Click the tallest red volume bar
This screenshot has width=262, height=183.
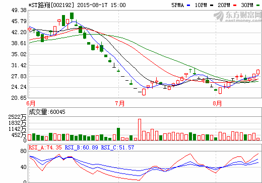tap(140, 130)
